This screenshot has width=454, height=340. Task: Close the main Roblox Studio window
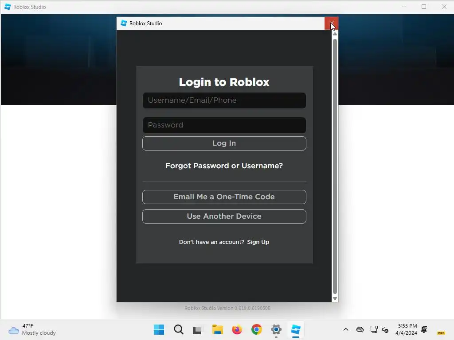point(444,7)
